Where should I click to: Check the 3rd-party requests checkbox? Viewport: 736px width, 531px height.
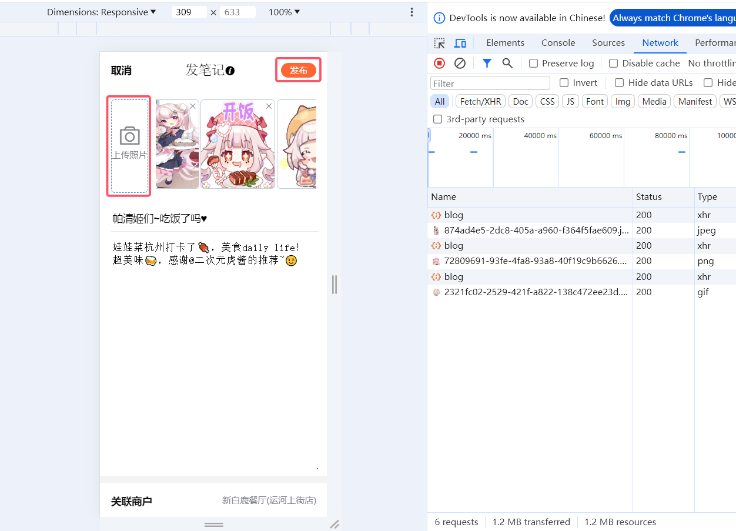(437, 119)
